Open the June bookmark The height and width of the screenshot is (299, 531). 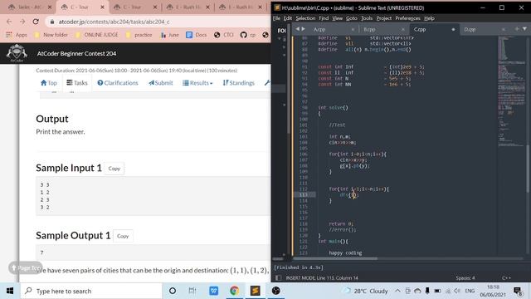pyautogui.click(x=170, y=35)
